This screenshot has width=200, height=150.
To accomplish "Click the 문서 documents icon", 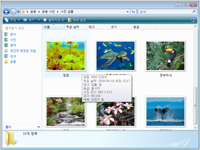I will click(x=6, y=34).
